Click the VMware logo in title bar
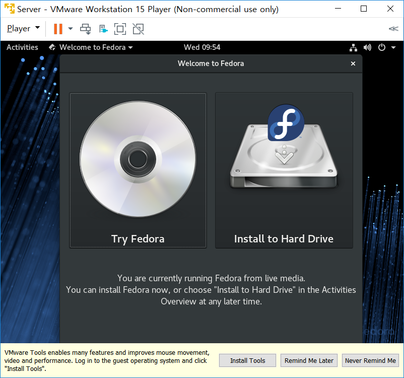404x378 pixels. click(x=10, y=9)
